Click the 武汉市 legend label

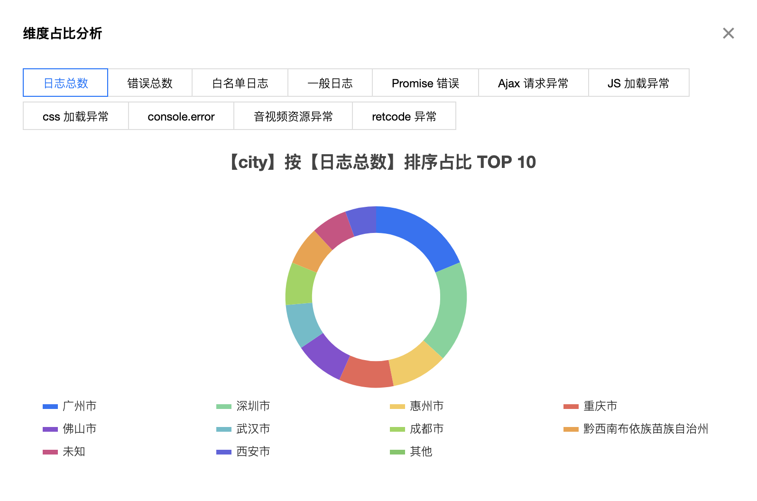click(x=253, y=429)
